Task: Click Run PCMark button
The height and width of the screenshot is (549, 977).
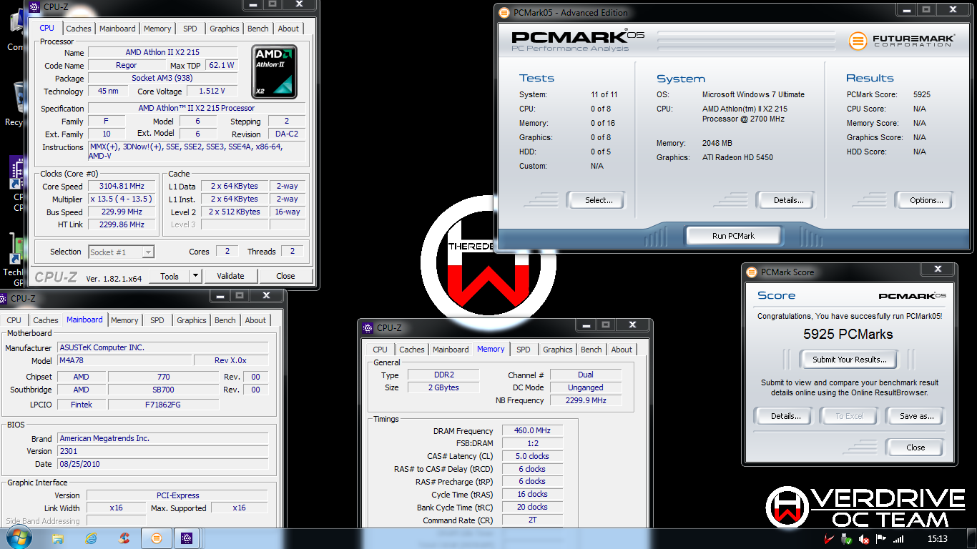Action: coord(734,236)
